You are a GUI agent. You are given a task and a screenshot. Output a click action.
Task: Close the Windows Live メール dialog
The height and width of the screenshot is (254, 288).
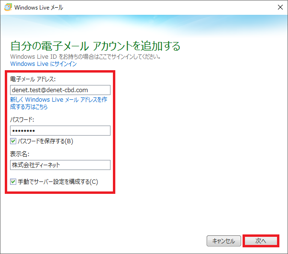pos(280,7)
